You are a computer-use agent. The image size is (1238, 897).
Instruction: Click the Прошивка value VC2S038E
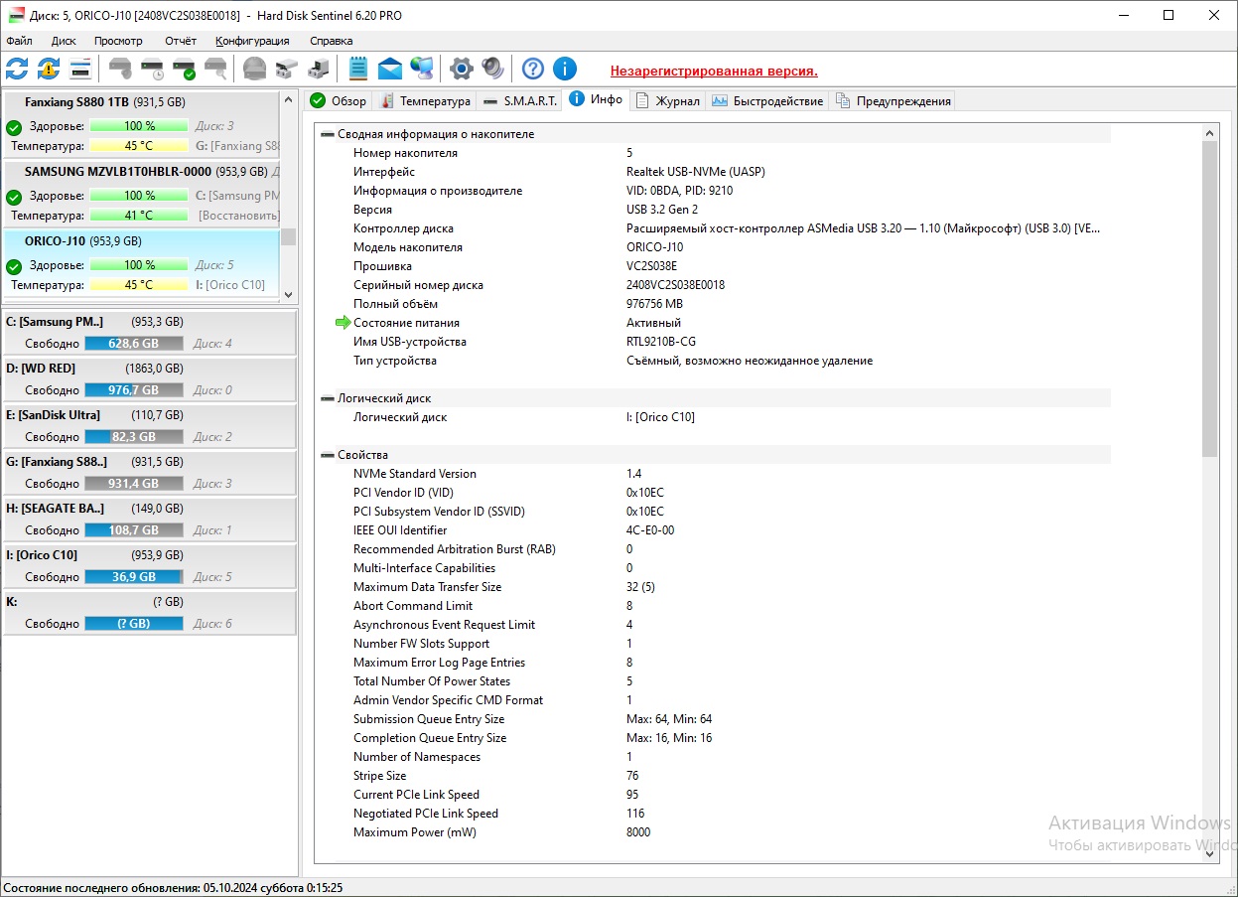[652, 266]
